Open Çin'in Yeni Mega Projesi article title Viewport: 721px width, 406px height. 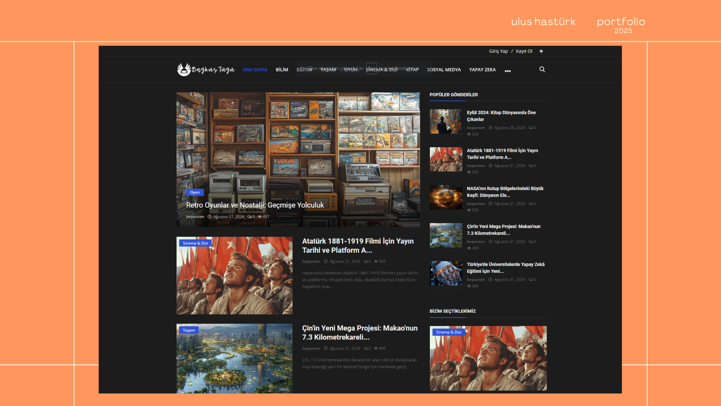click(360, 332)
